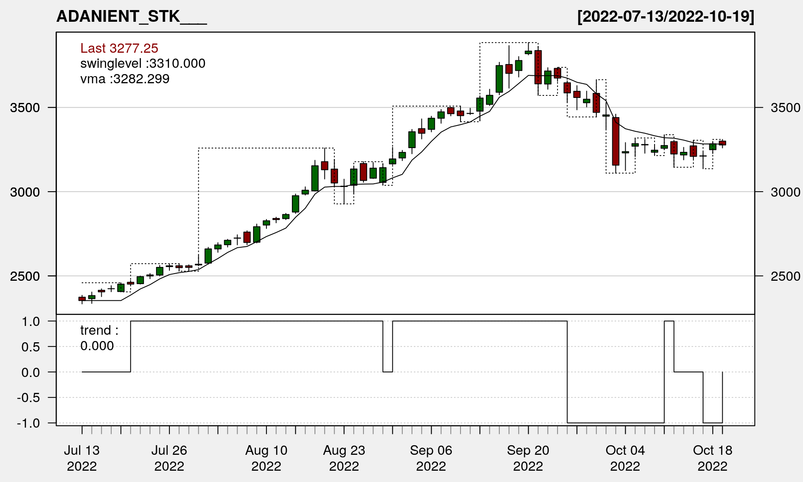Click the right 3000 price axis label

[785, 192]
